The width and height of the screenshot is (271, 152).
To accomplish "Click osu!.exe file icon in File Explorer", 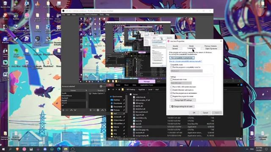I will [x=134, y=127].
